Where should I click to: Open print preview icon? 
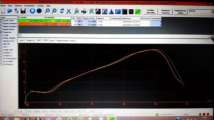(77, 11)
